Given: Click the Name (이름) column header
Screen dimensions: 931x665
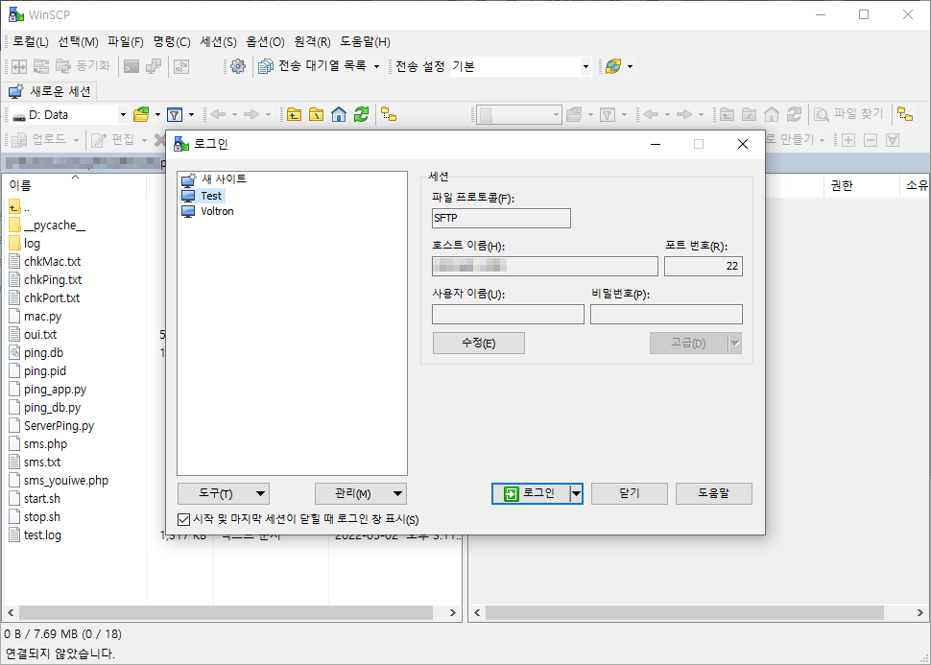Looking at the screenshot, I should pyautogui.click(x=74, y=185).
